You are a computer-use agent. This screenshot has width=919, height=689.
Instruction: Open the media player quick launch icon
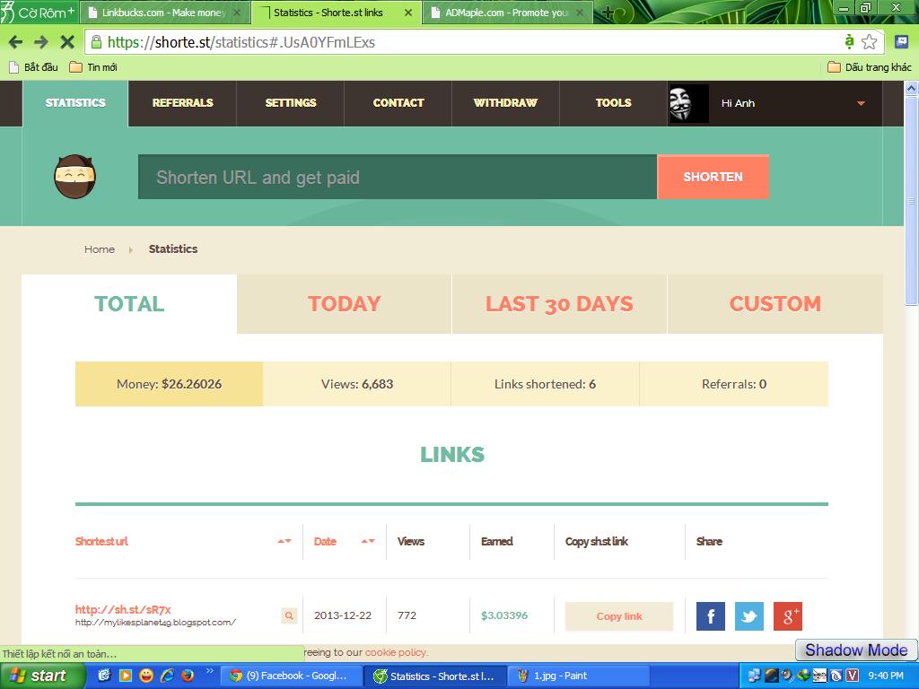point(126,676)
